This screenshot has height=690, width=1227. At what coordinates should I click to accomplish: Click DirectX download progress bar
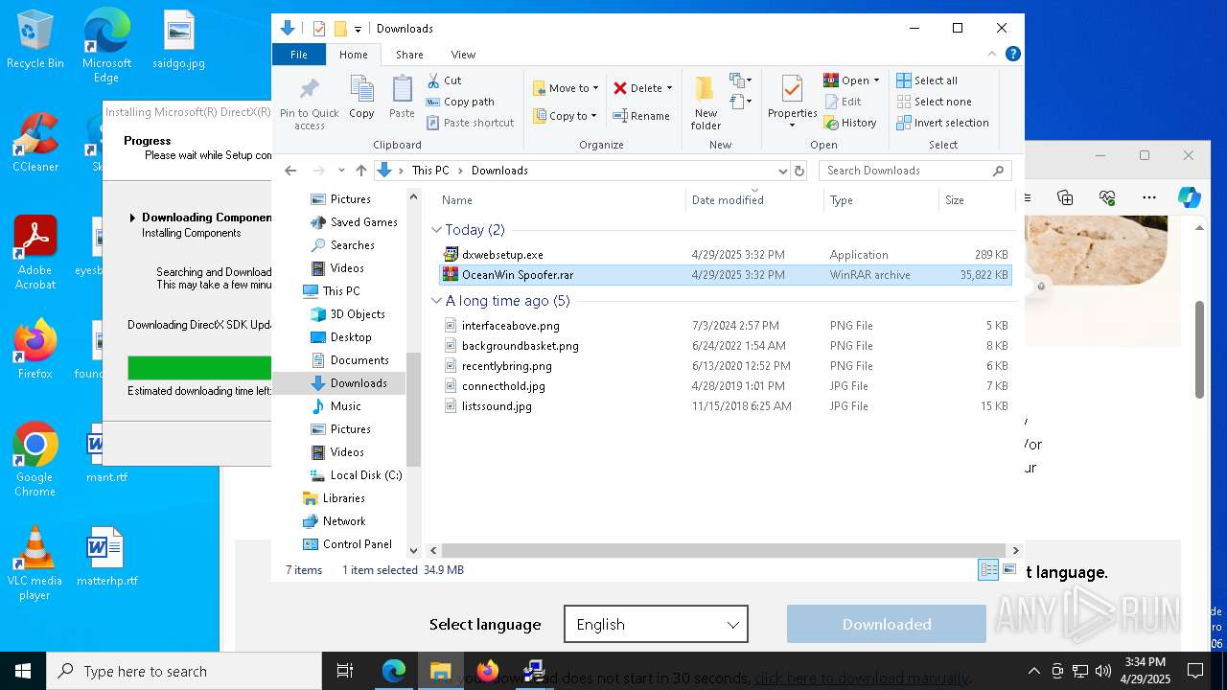pos(199,368)
